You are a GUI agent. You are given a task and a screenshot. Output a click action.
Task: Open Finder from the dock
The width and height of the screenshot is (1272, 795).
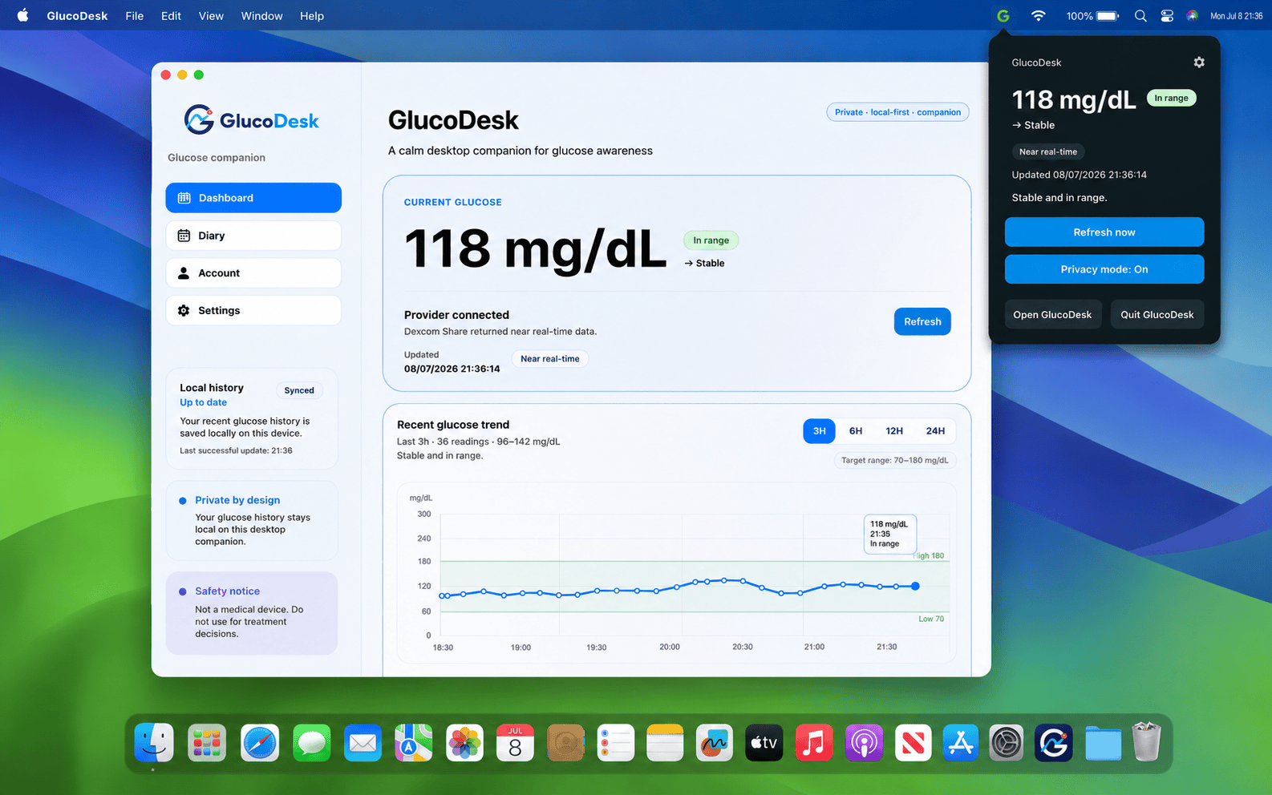153,743
